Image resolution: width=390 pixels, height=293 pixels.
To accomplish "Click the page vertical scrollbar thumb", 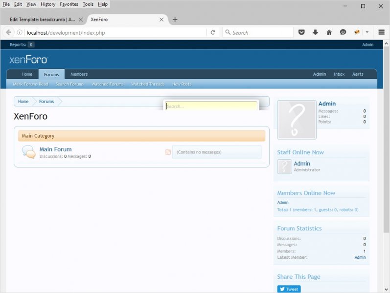I will [386, 140].
